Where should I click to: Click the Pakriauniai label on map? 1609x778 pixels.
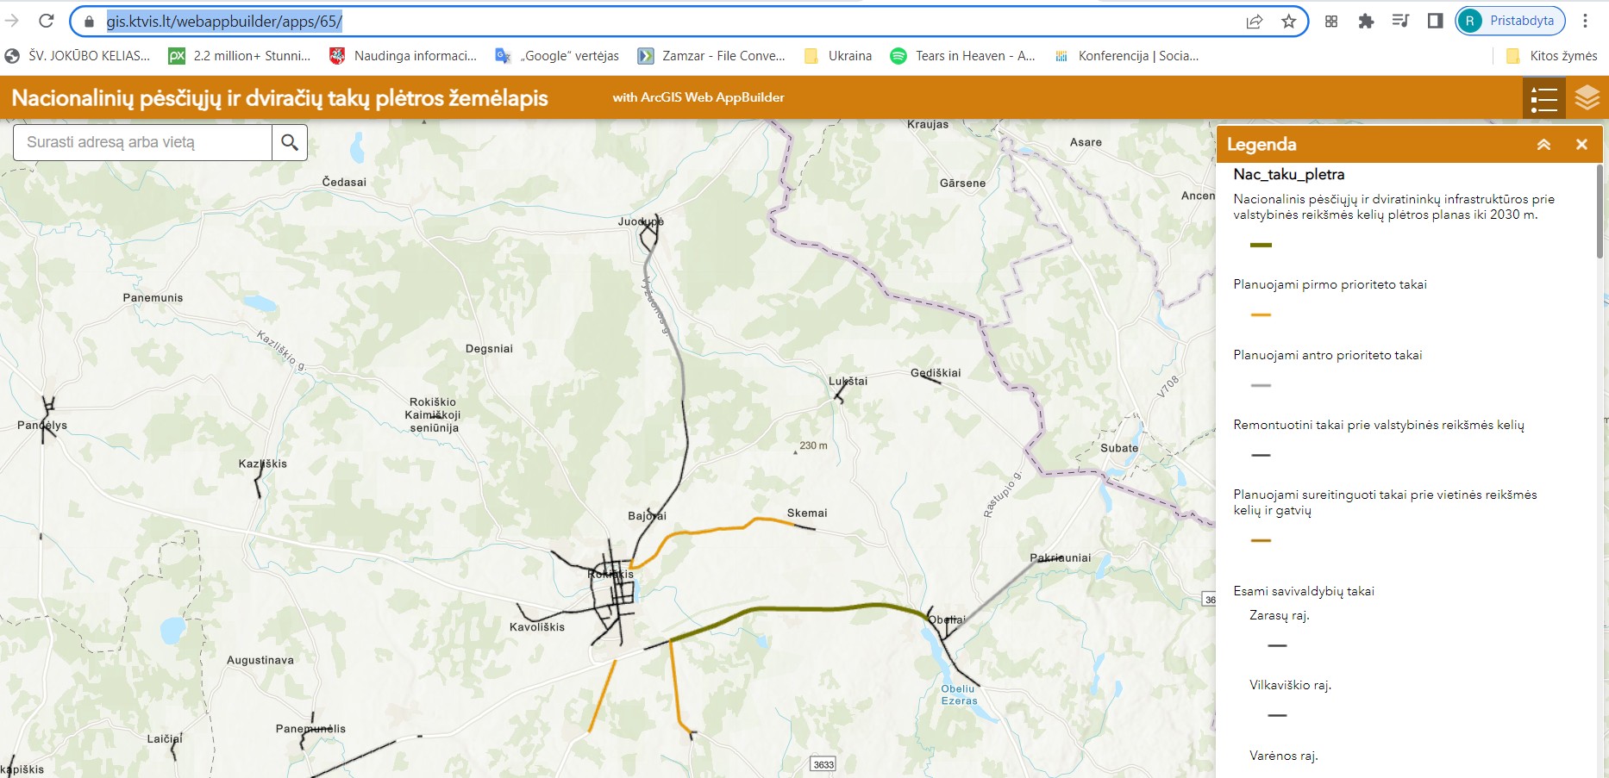[x=1061, y=557]
